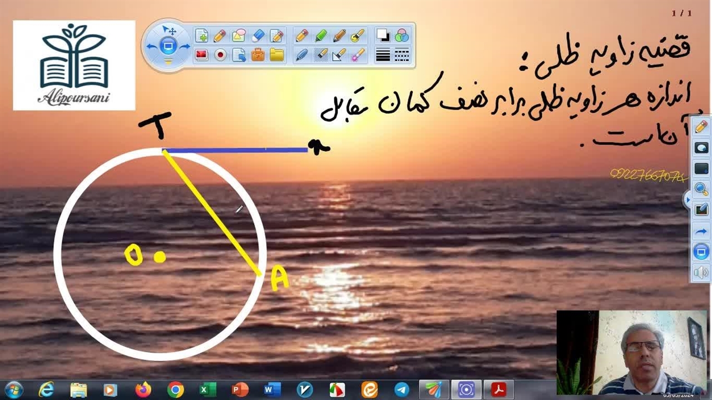Select the eraser tool in the floating toolbar

click(x=258, y=36)
